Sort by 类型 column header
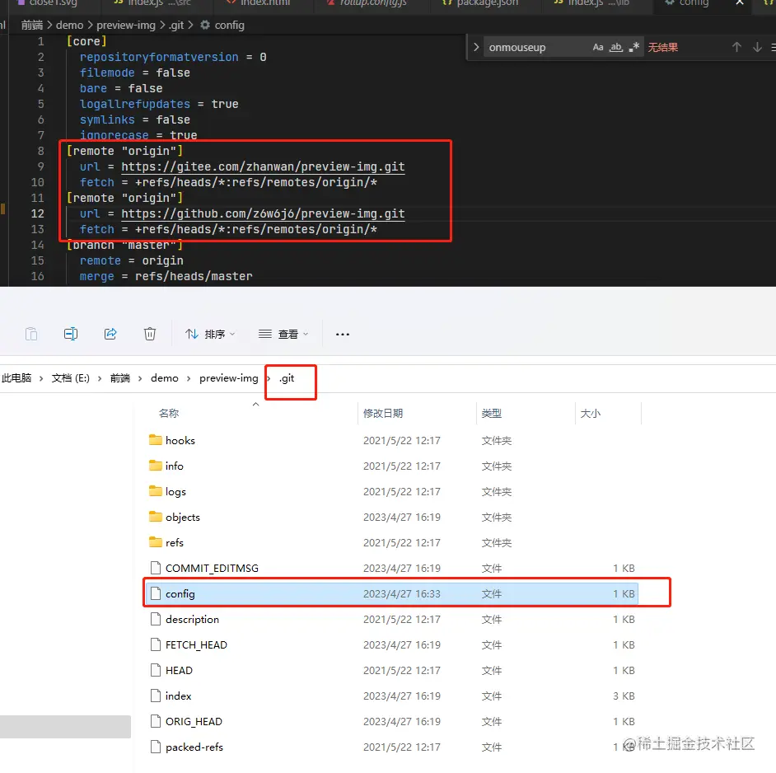This screenshot has width=776, height=773. [492, 414]
